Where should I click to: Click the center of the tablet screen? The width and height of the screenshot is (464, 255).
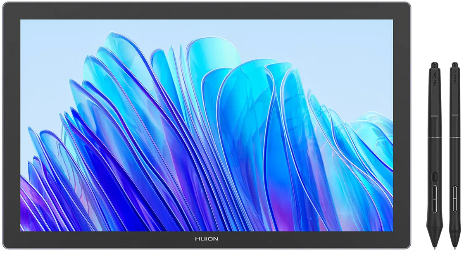207,126
